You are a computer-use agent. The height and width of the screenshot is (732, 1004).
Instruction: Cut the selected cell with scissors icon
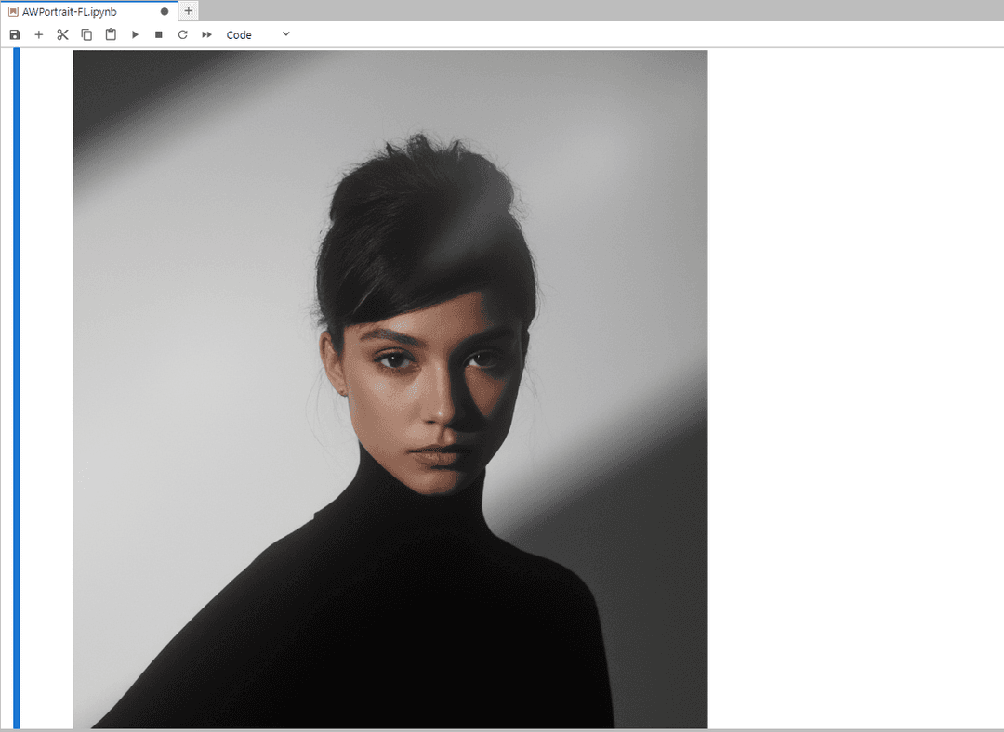pyautogui.click(x=62, y=34)
